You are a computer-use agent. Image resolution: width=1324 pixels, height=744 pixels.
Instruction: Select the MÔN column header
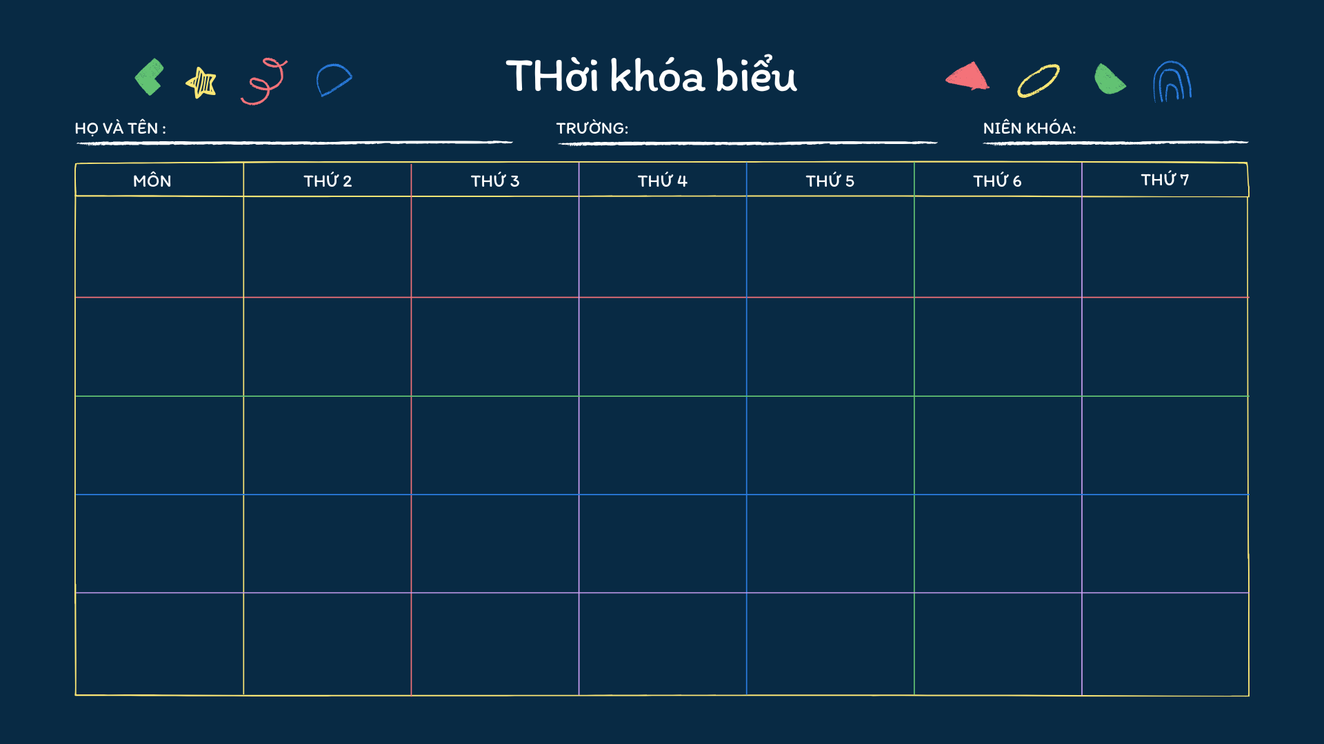click(152, 180)
